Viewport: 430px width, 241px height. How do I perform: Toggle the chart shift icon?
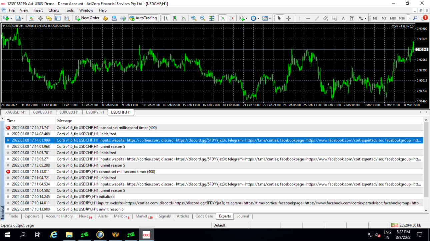pyautogui.click(x=232, y=18)
